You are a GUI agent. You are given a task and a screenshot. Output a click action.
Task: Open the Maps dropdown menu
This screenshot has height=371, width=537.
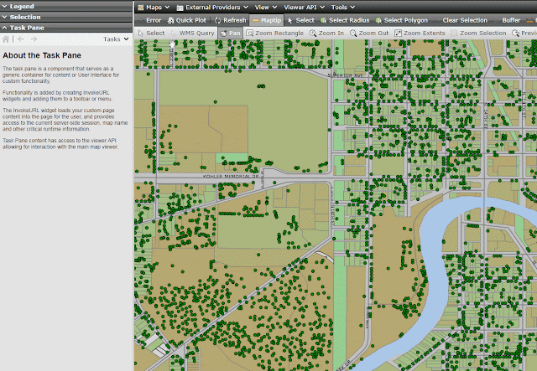click(x=154, y=8)
